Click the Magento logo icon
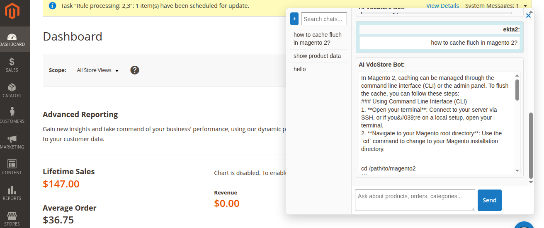Viewport: 544px width, 228px height. coord(12,12)
